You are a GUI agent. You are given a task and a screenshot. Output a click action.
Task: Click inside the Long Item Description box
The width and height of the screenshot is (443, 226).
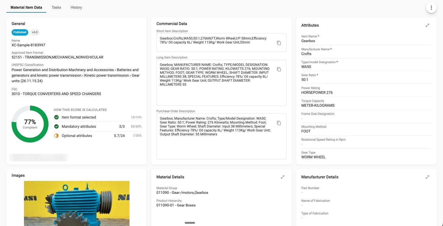(x=221, y=83)
